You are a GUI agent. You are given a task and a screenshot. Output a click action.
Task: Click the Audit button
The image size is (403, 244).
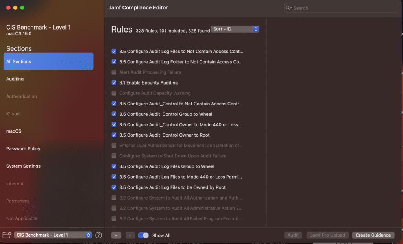293,235
